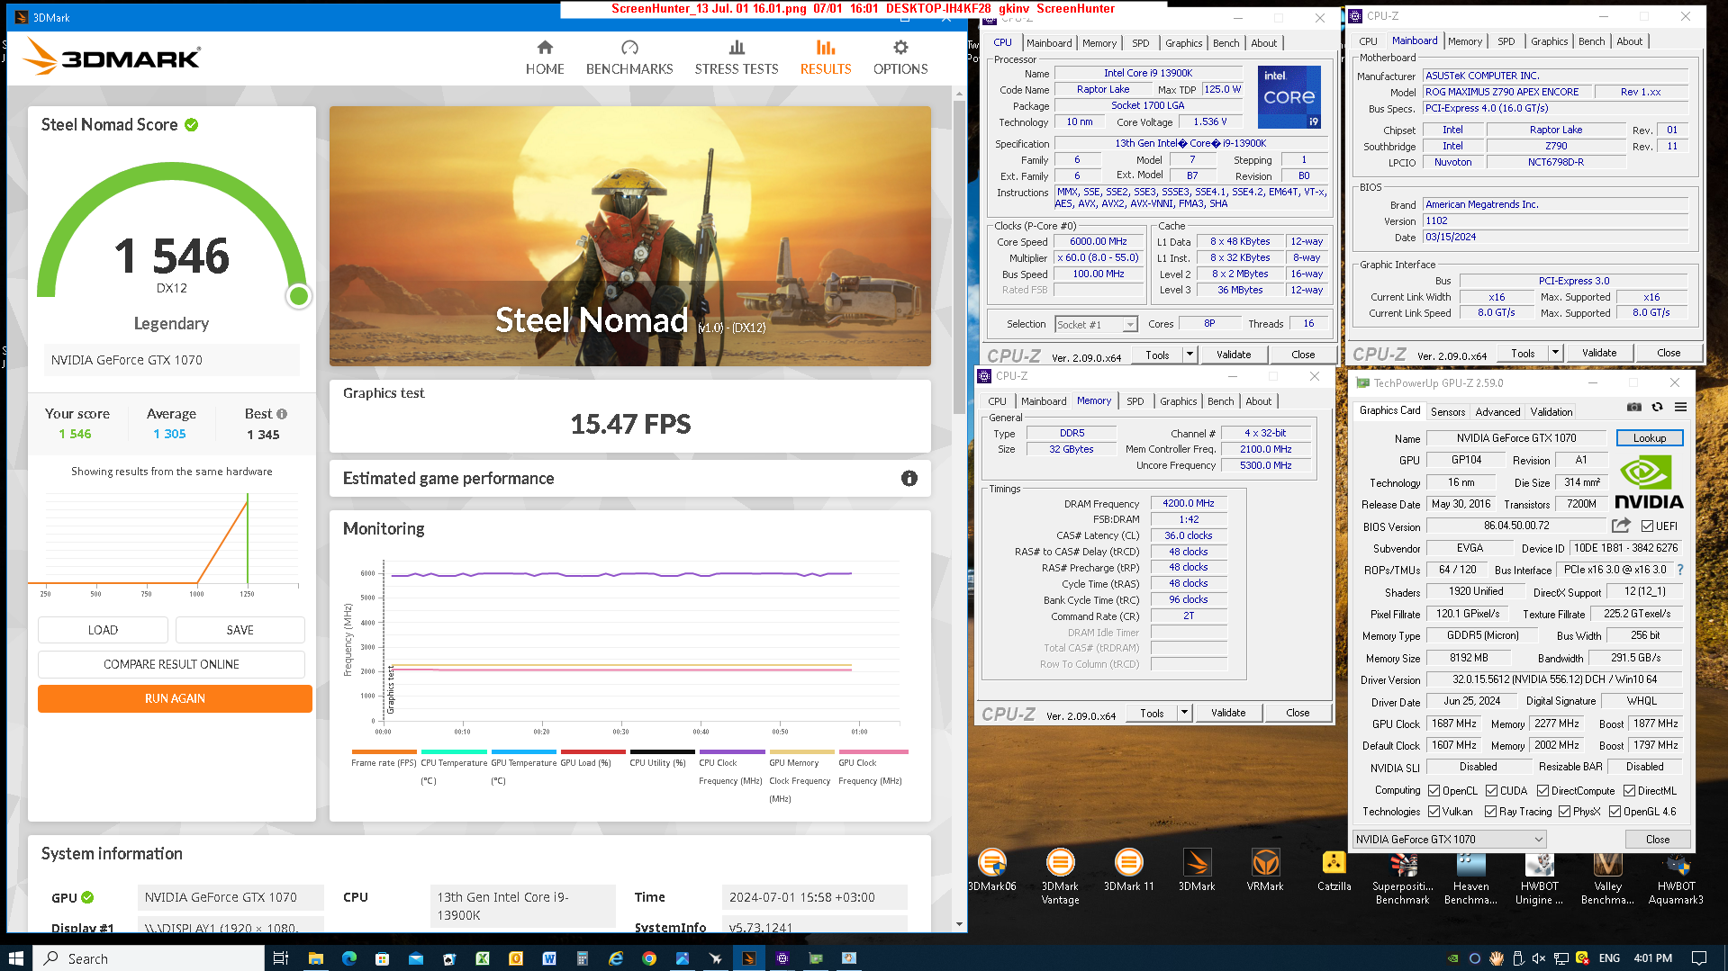Go to STRESS TESTS in 3DMark

point(737,58)
